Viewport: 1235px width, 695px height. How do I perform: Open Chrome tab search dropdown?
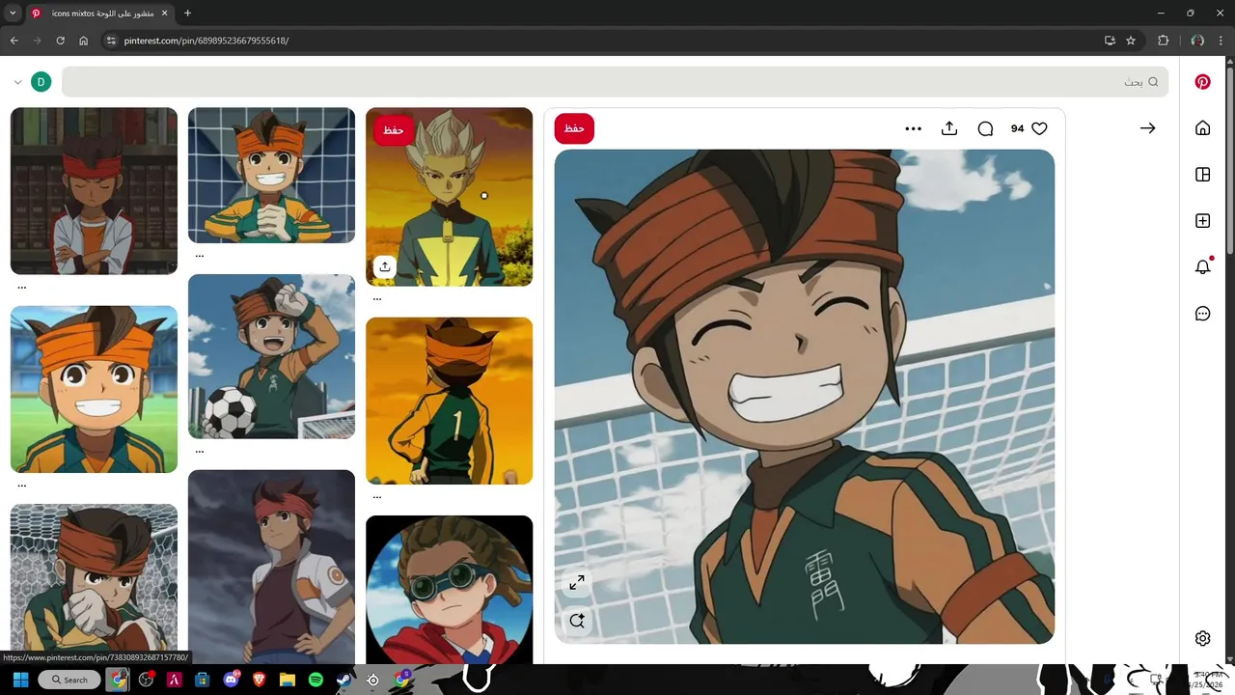tap(13, 14)
